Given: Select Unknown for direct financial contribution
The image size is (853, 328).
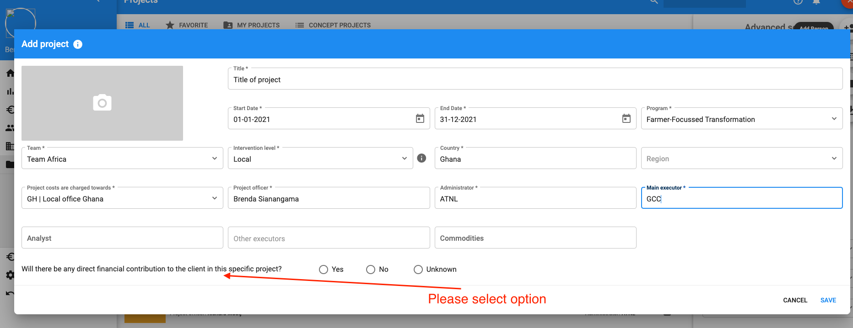Looking at the screenshot, I should 418,270.
